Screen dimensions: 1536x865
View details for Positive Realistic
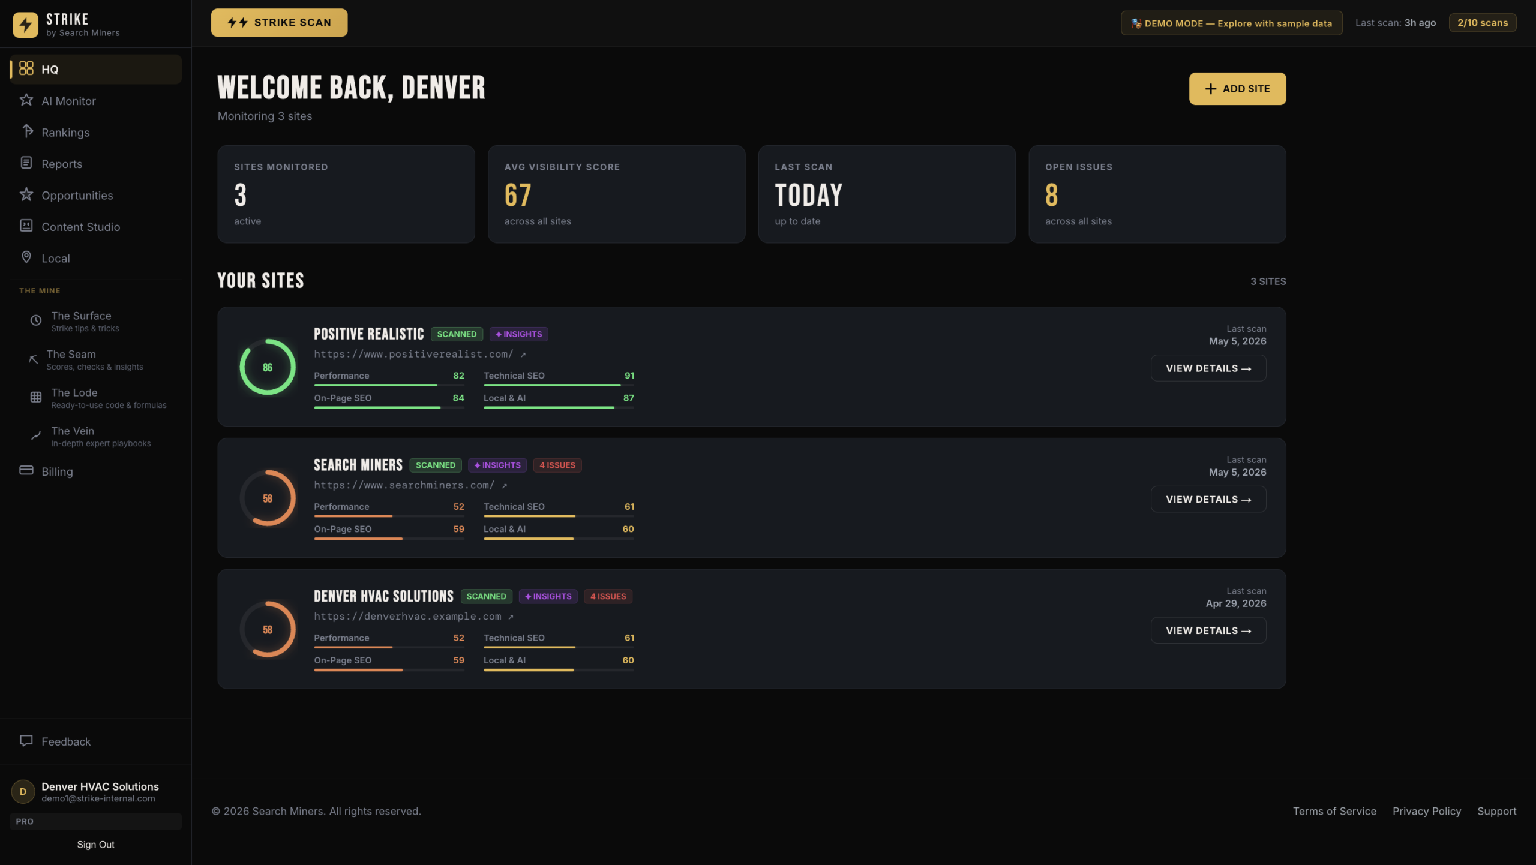[1208, 368]
